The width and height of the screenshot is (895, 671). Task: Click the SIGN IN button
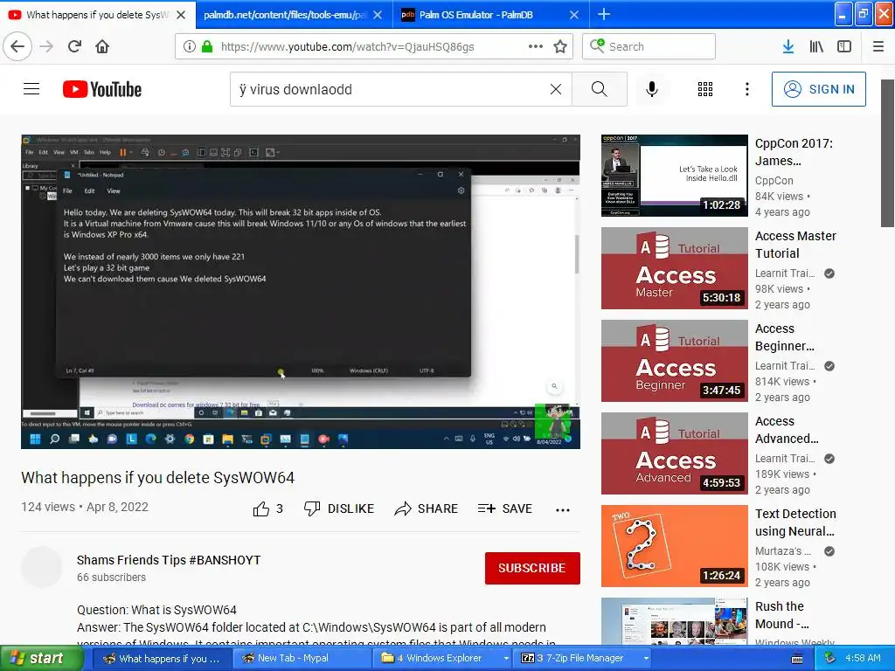click(x=818, y=89)
